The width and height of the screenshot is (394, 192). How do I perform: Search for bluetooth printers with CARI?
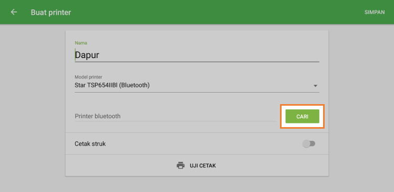[x=302, y=116]
